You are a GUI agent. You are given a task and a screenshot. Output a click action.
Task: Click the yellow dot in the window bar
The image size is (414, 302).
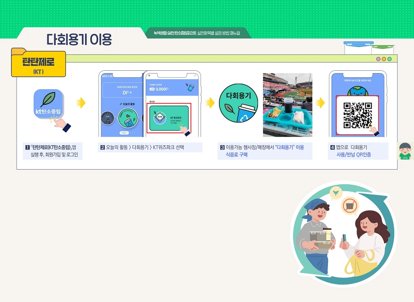tap(384, 59)
